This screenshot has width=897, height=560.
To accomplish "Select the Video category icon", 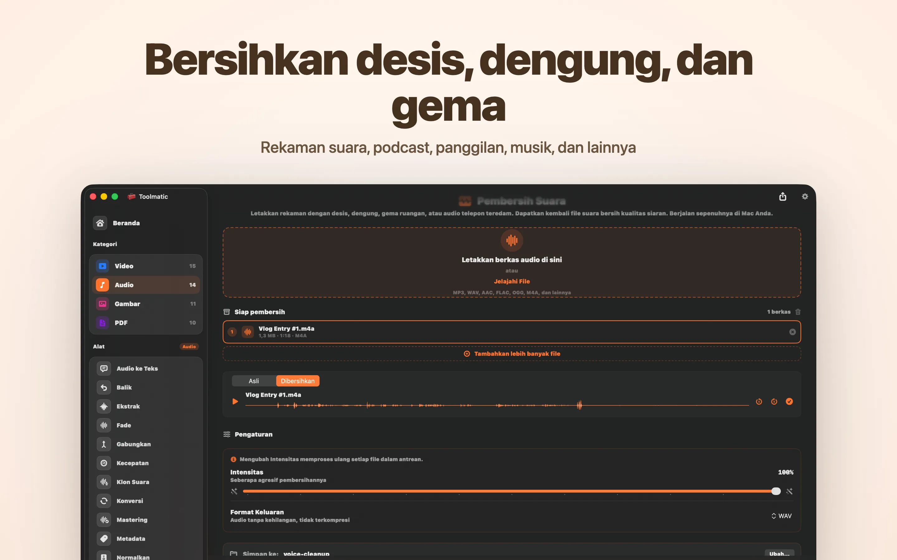I will tap(102, 266).
